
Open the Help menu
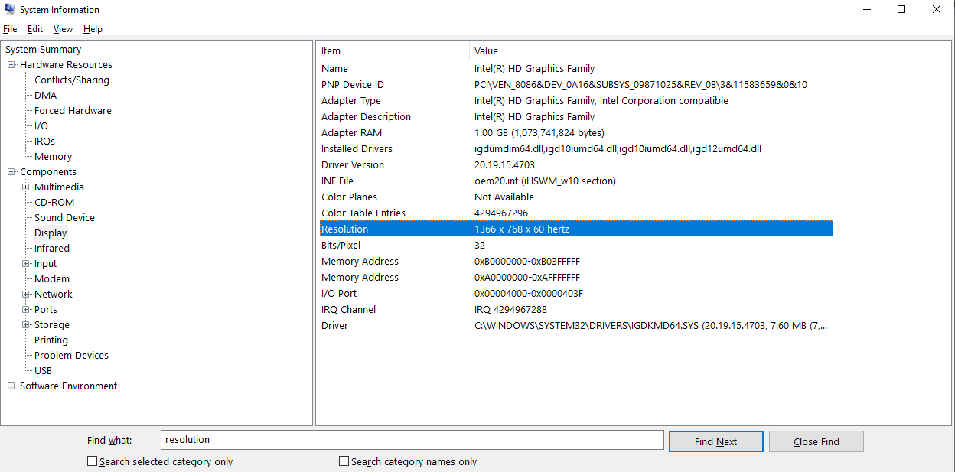coord(93,29)
